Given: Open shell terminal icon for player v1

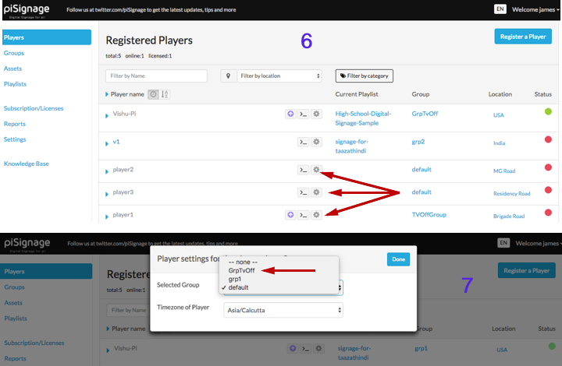Looking at the screenshot, I should 303,142.
